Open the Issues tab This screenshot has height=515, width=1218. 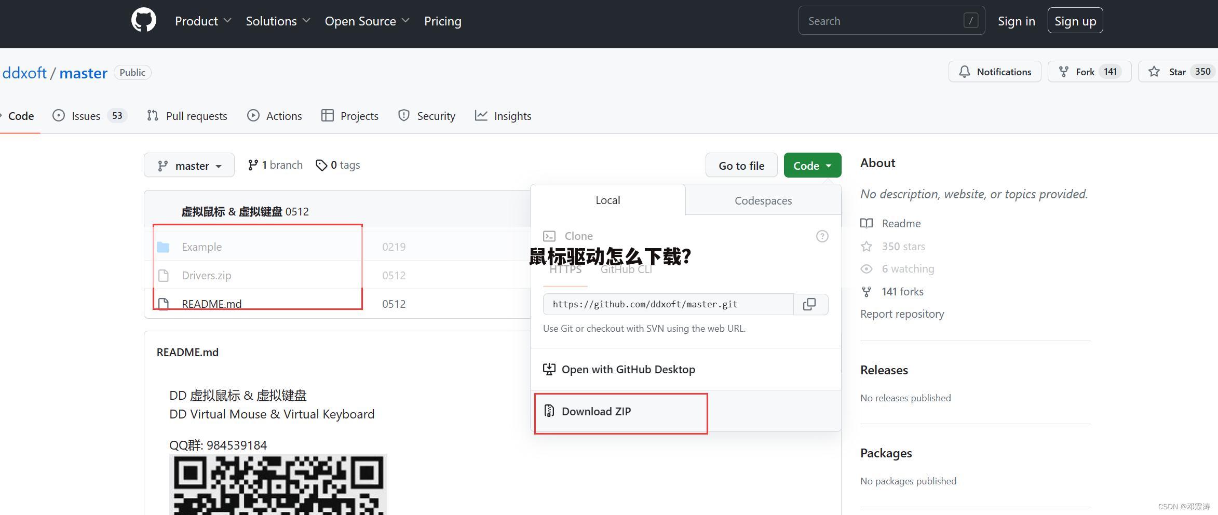coord(86,116)
